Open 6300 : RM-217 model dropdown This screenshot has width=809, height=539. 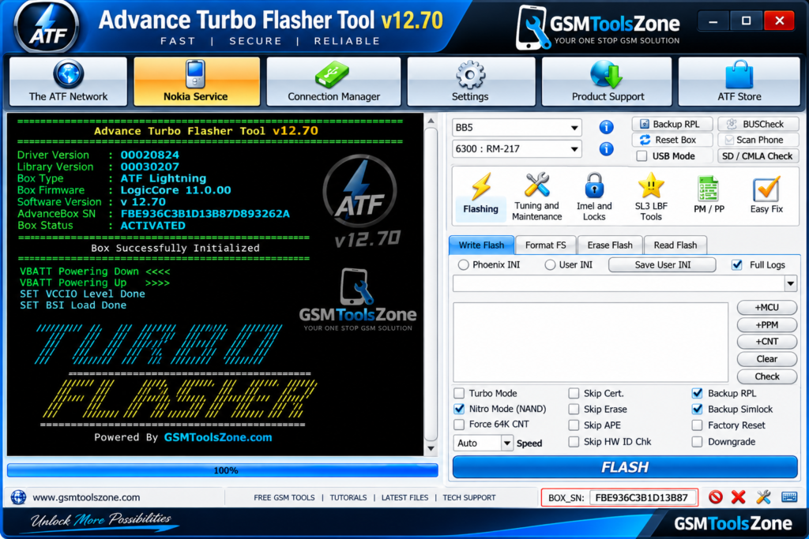pos(517,149)
